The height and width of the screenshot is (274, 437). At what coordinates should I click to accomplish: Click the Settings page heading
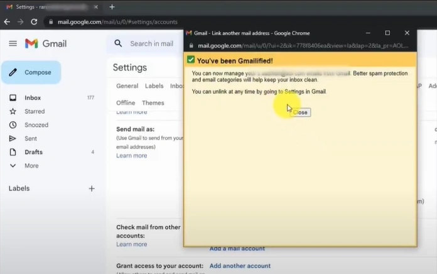[130, 67]
